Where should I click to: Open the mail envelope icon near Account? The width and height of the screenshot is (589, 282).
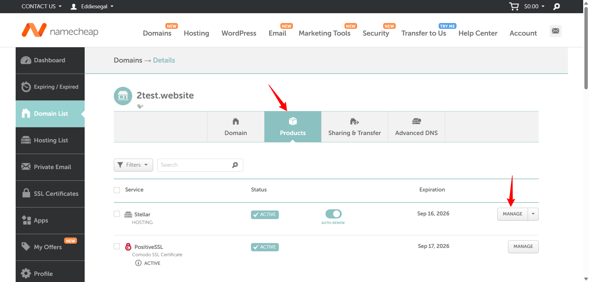556,31
